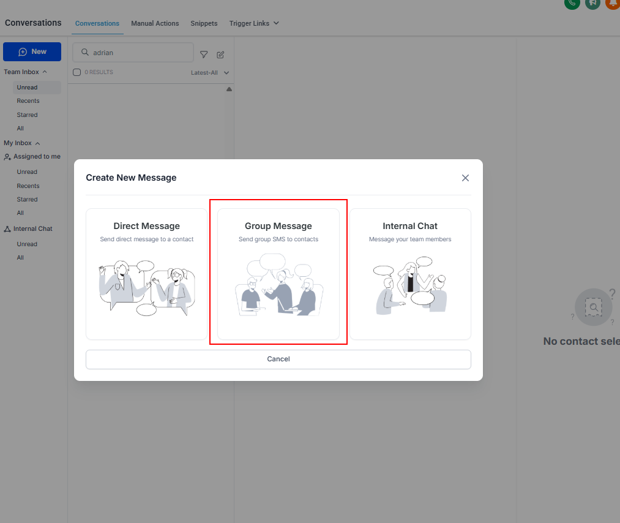The width and height of the screenshot is (620, 523).
Task: Switch to the Manual Actions tab
Action: click(x=155, y=23)
